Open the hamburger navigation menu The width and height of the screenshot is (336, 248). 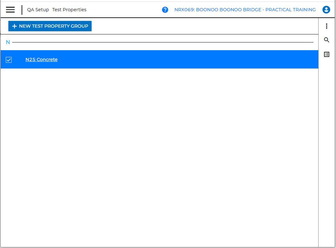[x=10, y=10]
